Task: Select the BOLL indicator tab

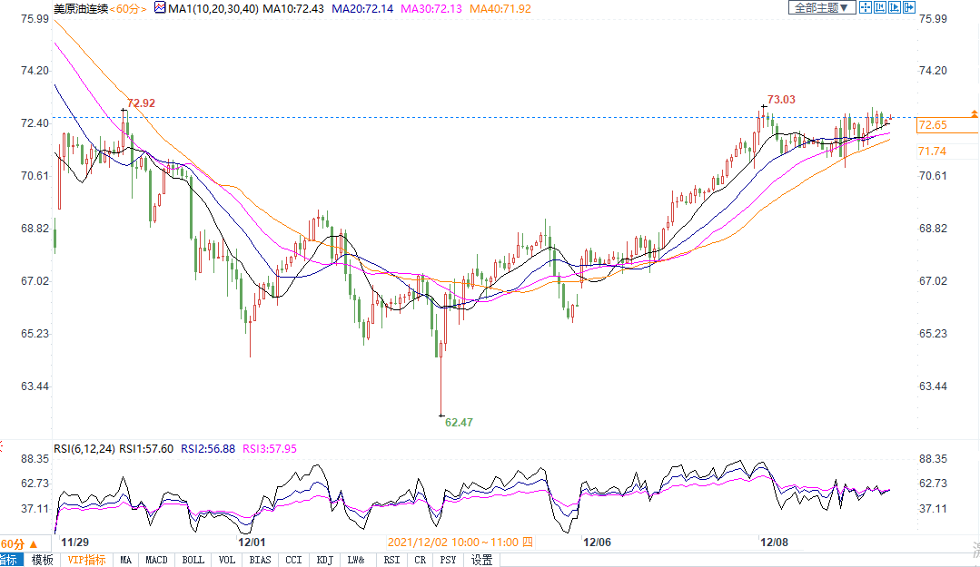Action: pos(193,560)
